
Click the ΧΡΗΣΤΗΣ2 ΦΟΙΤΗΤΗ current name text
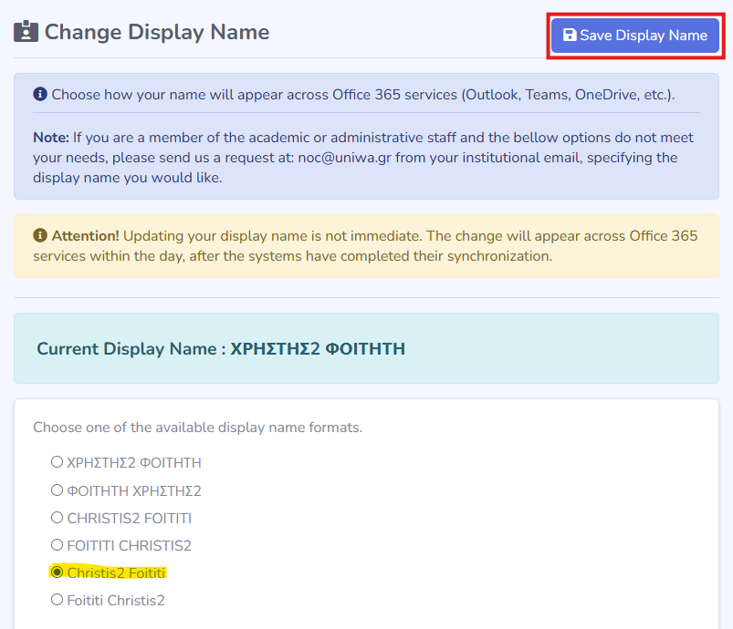coord(318,349)
